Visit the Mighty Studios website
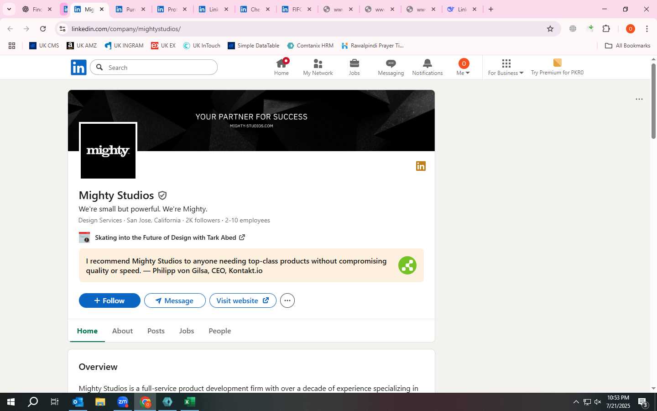657x411 pixels. (243, 300)
